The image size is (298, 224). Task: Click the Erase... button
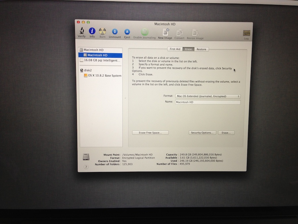226,132
